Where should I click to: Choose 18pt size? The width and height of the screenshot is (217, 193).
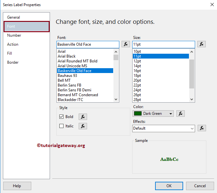161,76
